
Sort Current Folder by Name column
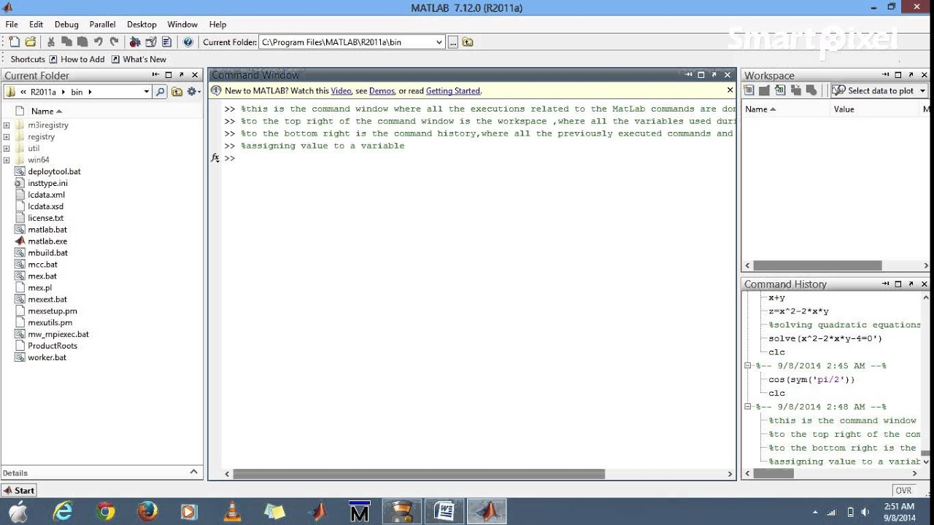[46, 112]
